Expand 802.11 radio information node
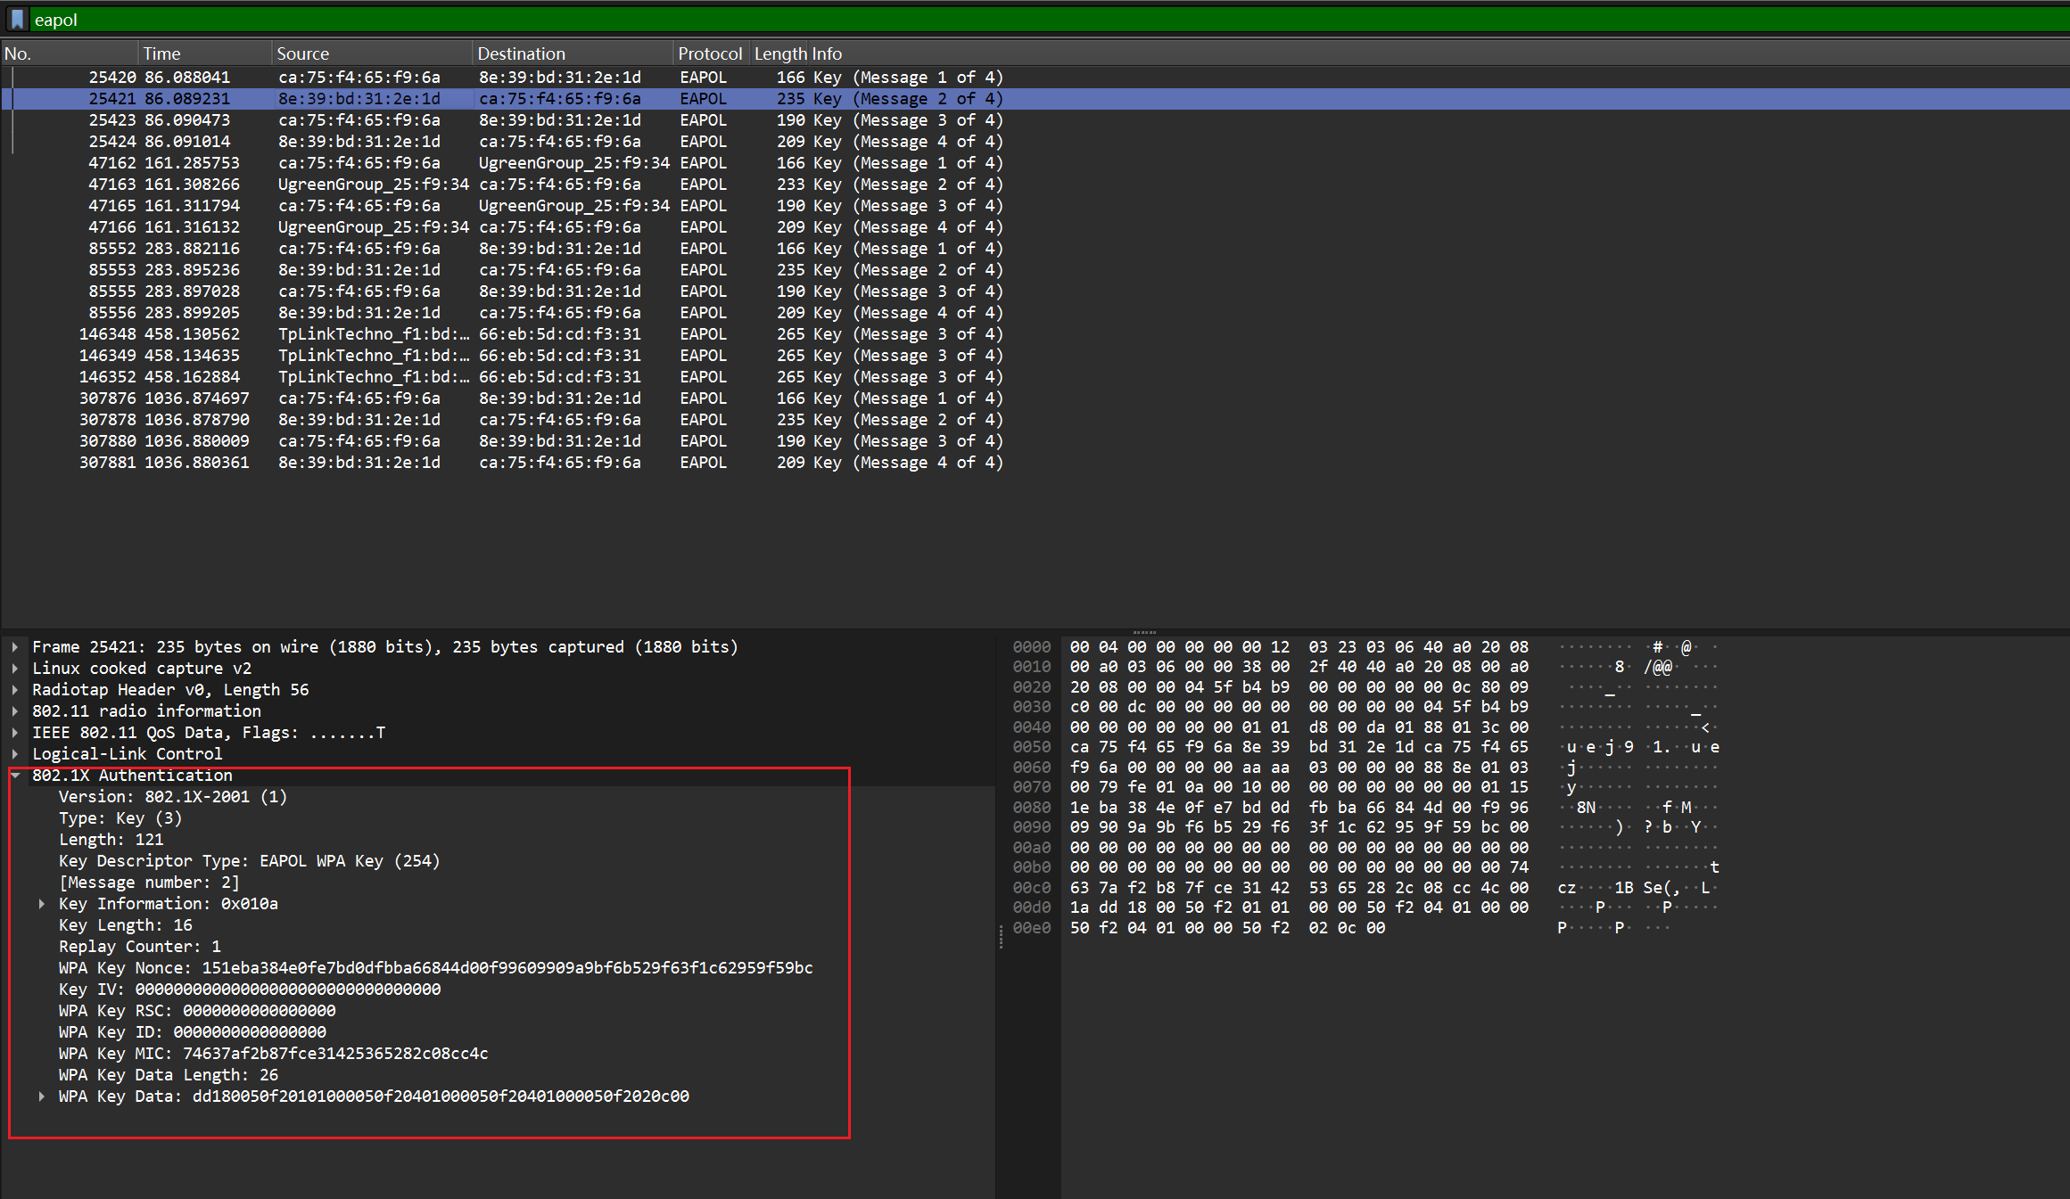Image resolution: width=2070 pixels, height=1199 pixels. pos(15,710)
